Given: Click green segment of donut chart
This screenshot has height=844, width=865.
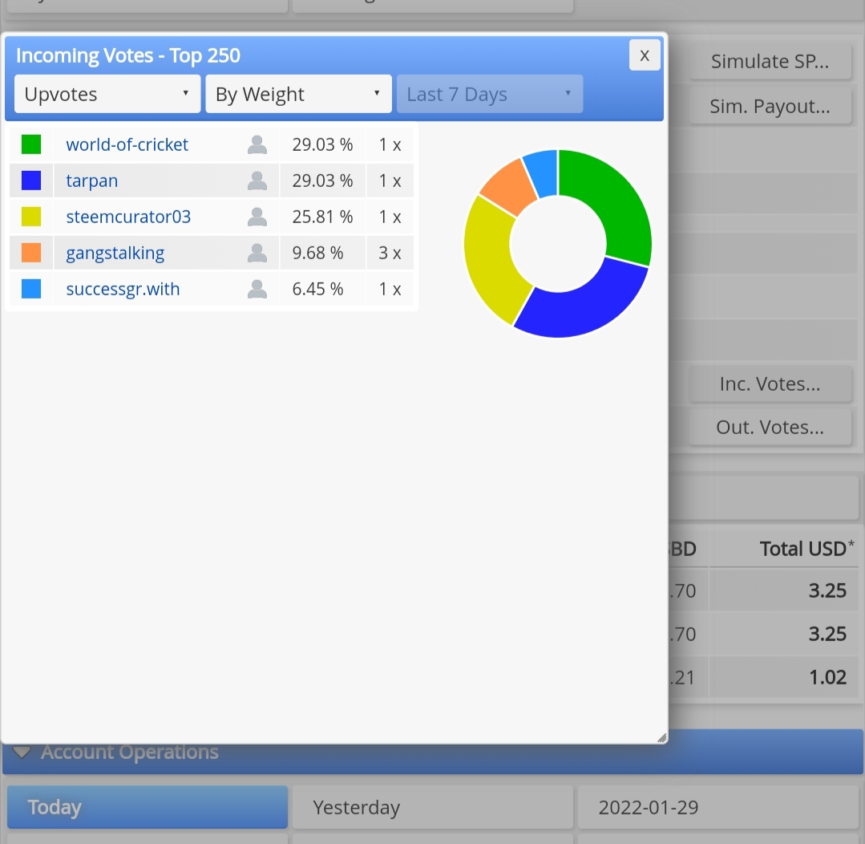Looking at the screenshot, I should coord(615,201).
